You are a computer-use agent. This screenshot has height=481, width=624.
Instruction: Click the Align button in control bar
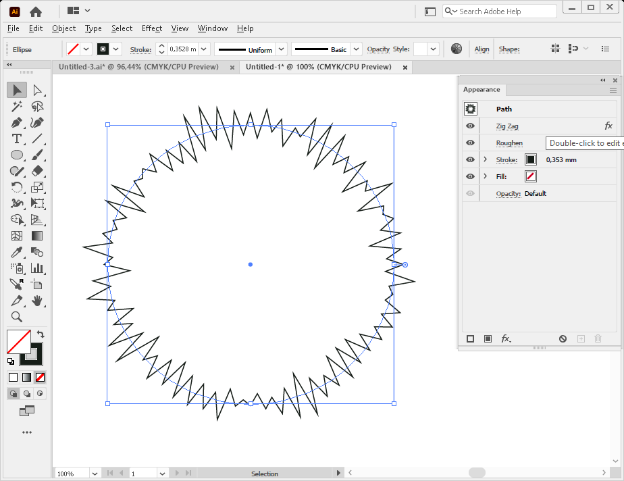click(482, 49)
